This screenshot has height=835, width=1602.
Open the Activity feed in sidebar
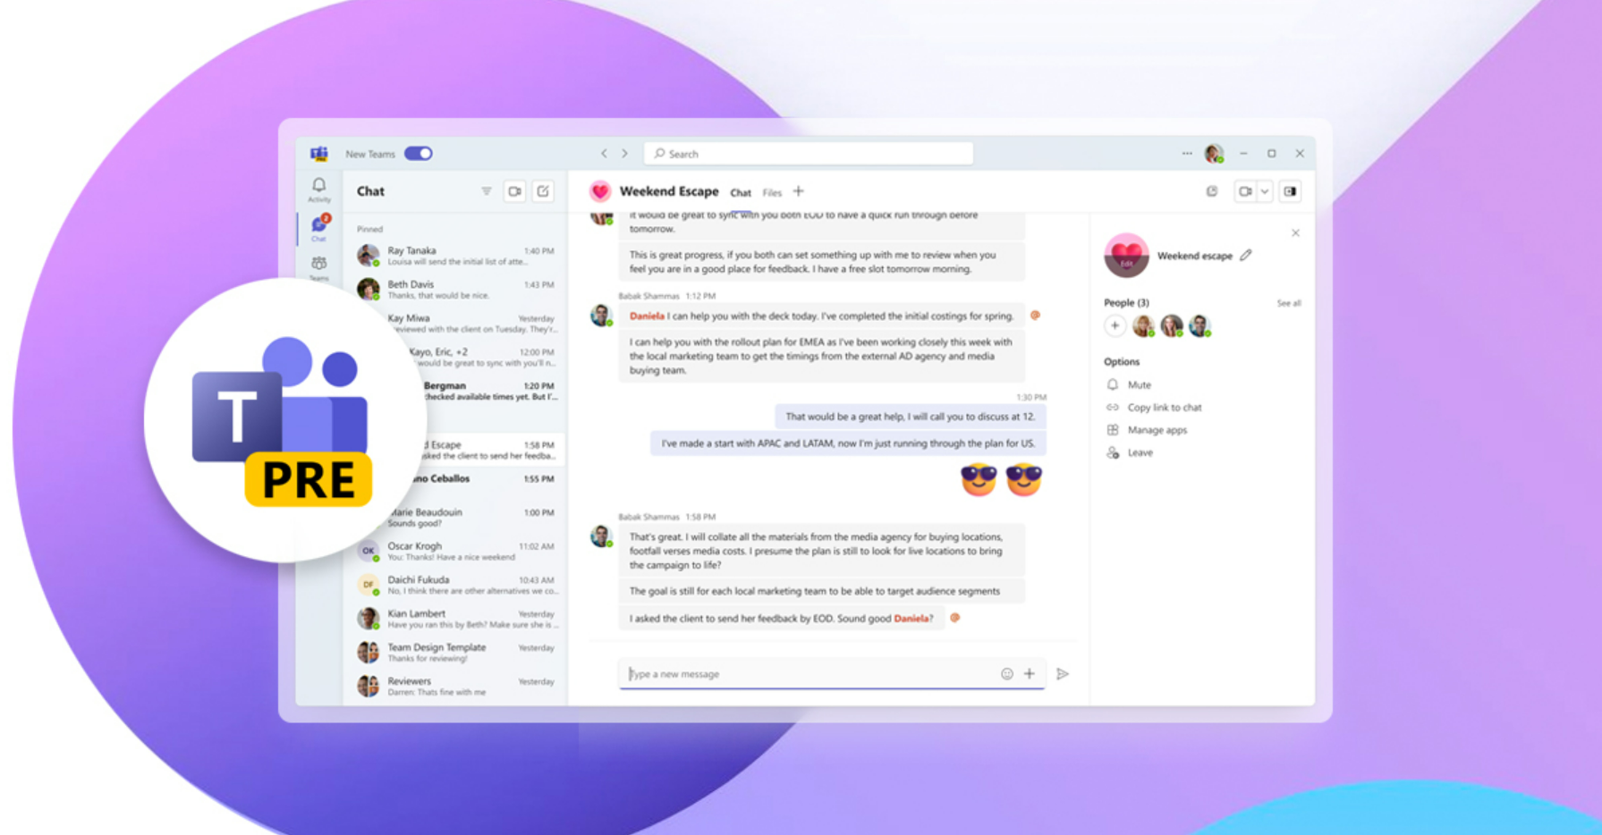click(x=318, y=189)
